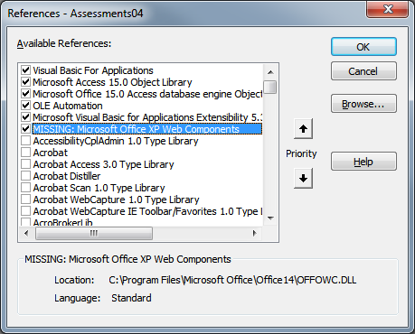Check Acrobat WebCapture IE Toolbar/Favorites box
Screen dimensions: 415x334
coord(25,211)
